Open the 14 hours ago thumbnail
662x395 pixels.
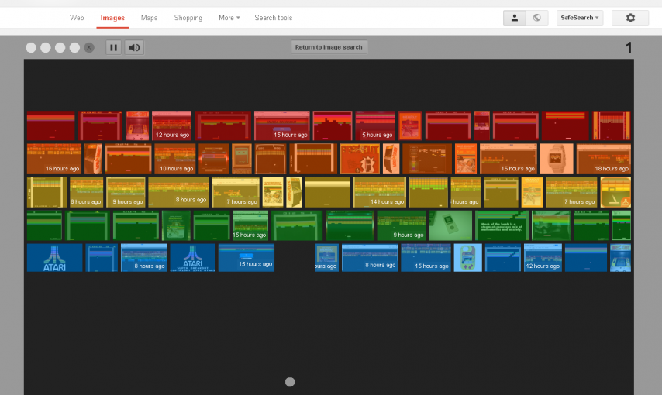(379, 192)
